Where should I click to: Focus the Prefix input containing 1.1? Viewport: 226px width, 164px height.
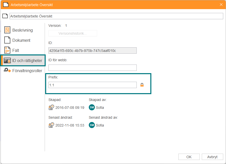92,85
